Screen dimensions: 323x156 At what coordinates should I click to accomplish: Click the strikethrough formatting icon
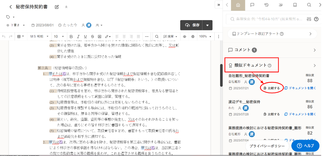92,37
